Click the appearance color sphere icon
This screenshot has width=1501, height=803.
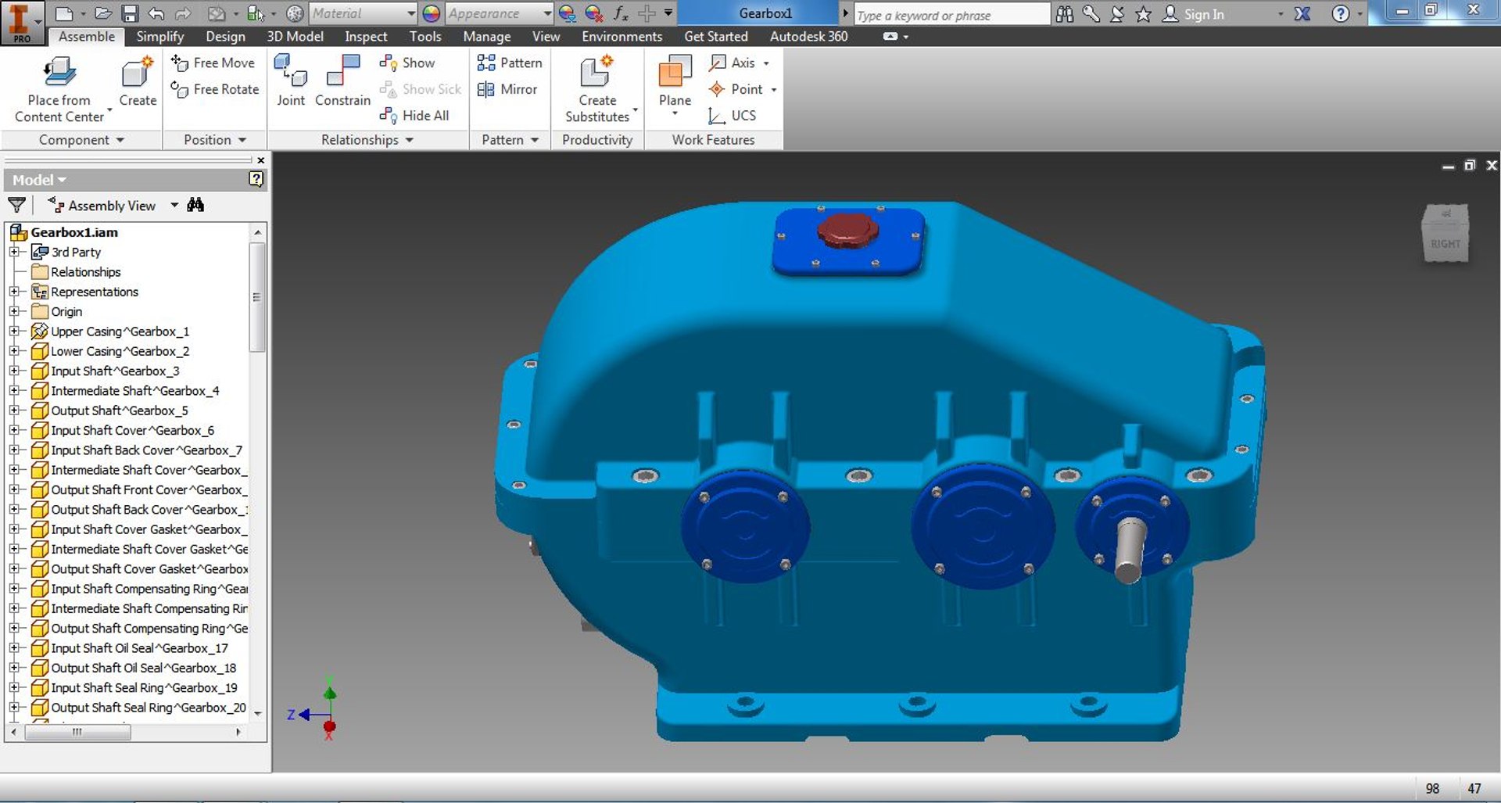tap(432, 13)
